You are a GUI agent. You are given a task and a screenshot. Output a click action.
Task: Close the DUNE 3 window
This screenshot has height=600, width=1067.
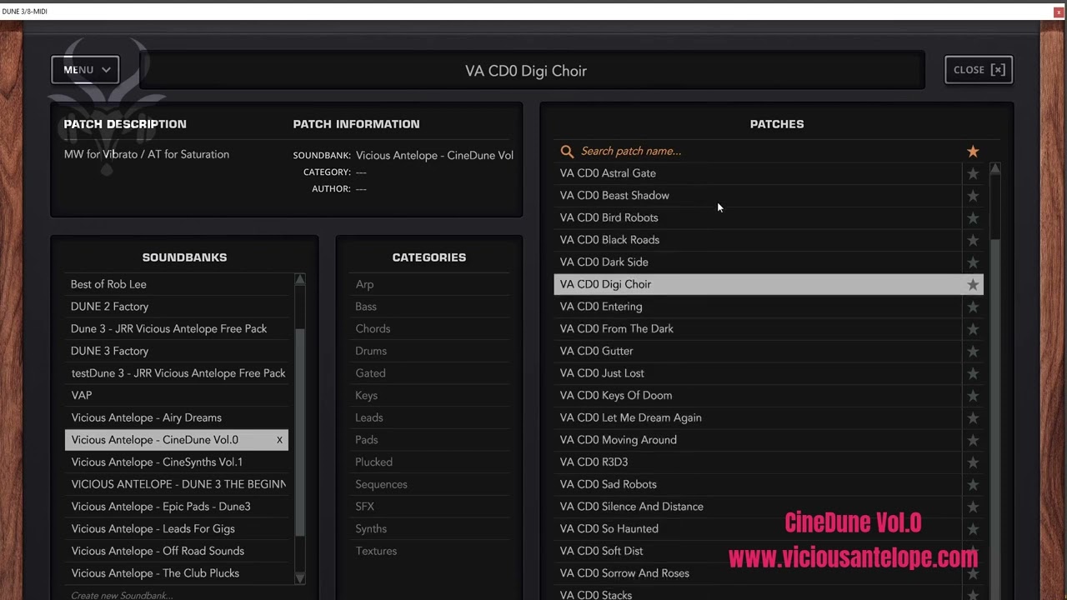pyautogui.click(x=1059, y=12)
